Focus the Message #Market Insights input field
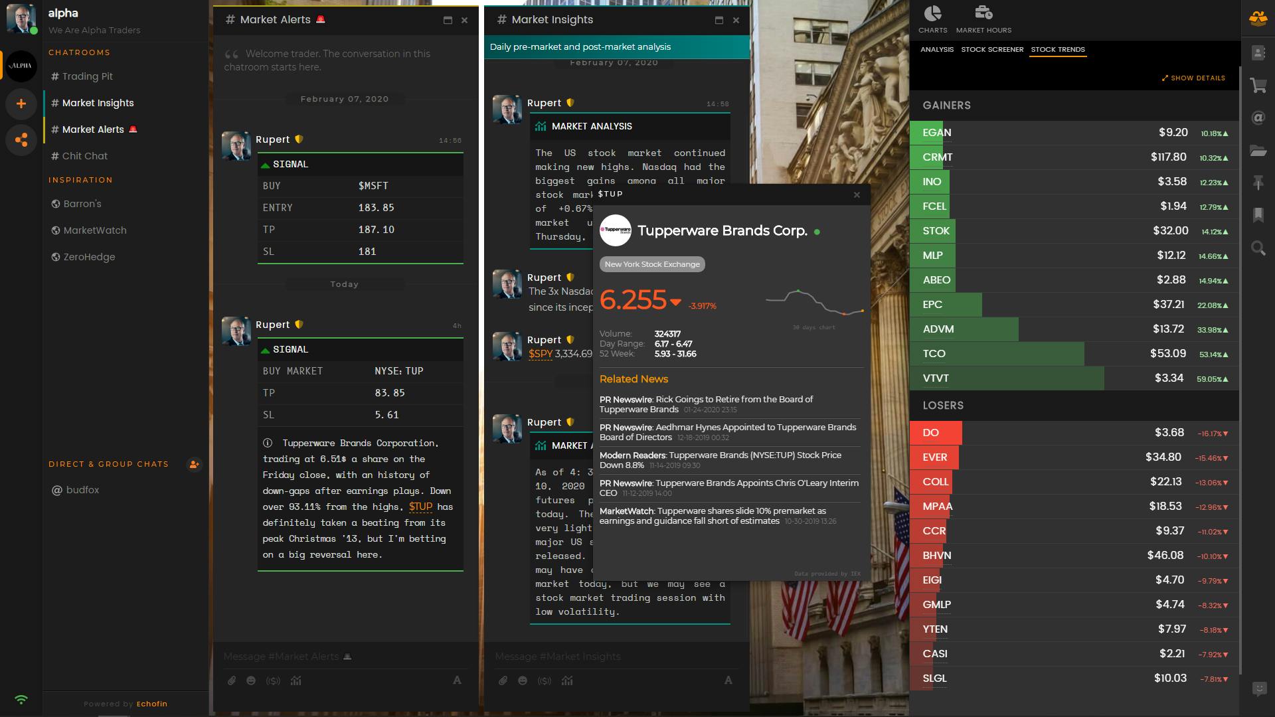 coord(617,657)
